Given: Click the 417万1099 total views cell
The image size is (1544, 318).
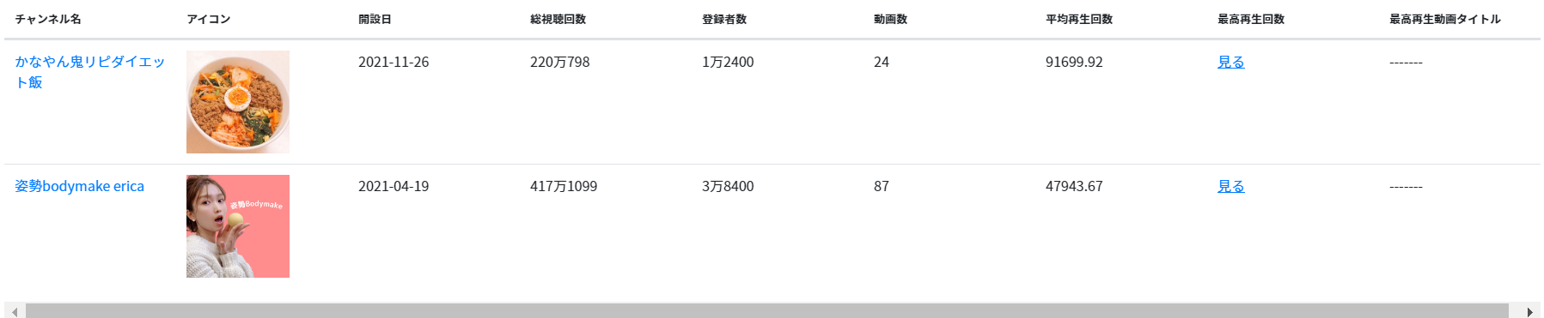Looking at the screenshot, I should [x=564, y=186].
